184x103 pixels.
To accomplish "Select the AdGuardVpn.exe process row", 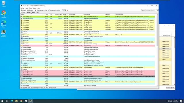I will click(x=87, y=17).
